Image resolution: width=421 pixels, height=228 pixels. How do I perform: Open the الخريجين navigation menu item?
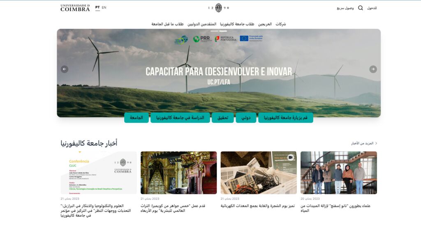click(x=265, y=24)
